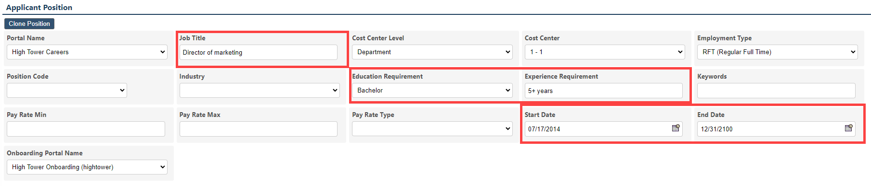Image resolution: width=871 pixels, height=186 pixels.
Task: Click the Start Date text field
Action: 597,129
